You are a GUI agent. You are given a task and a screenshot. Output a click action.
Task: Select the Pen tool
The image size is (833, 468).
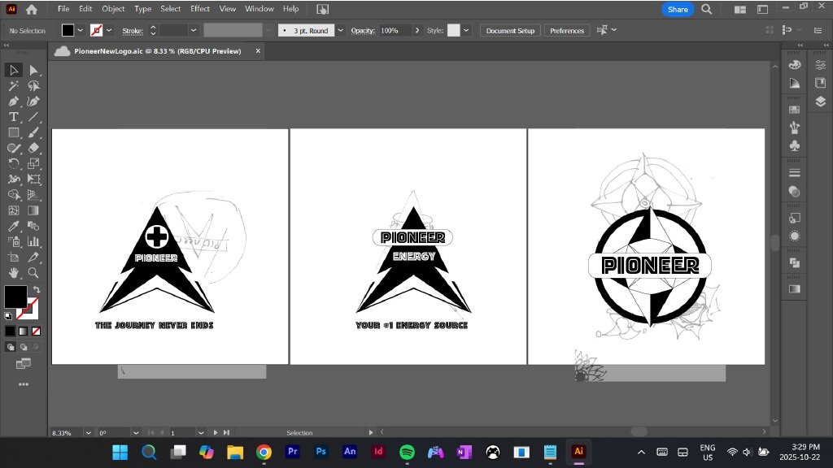click(14, 102)
